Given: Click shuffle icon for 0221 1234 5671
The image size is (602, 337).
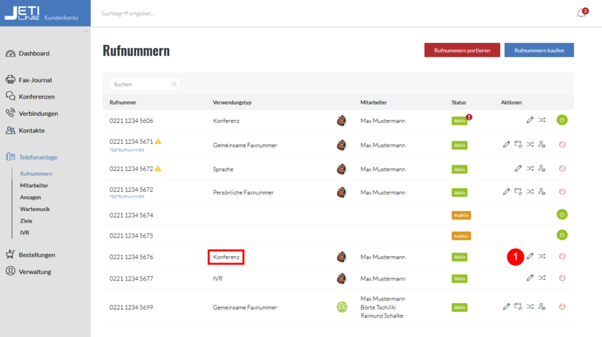Looking at the screenshot, I should click(x=530, y=145).
